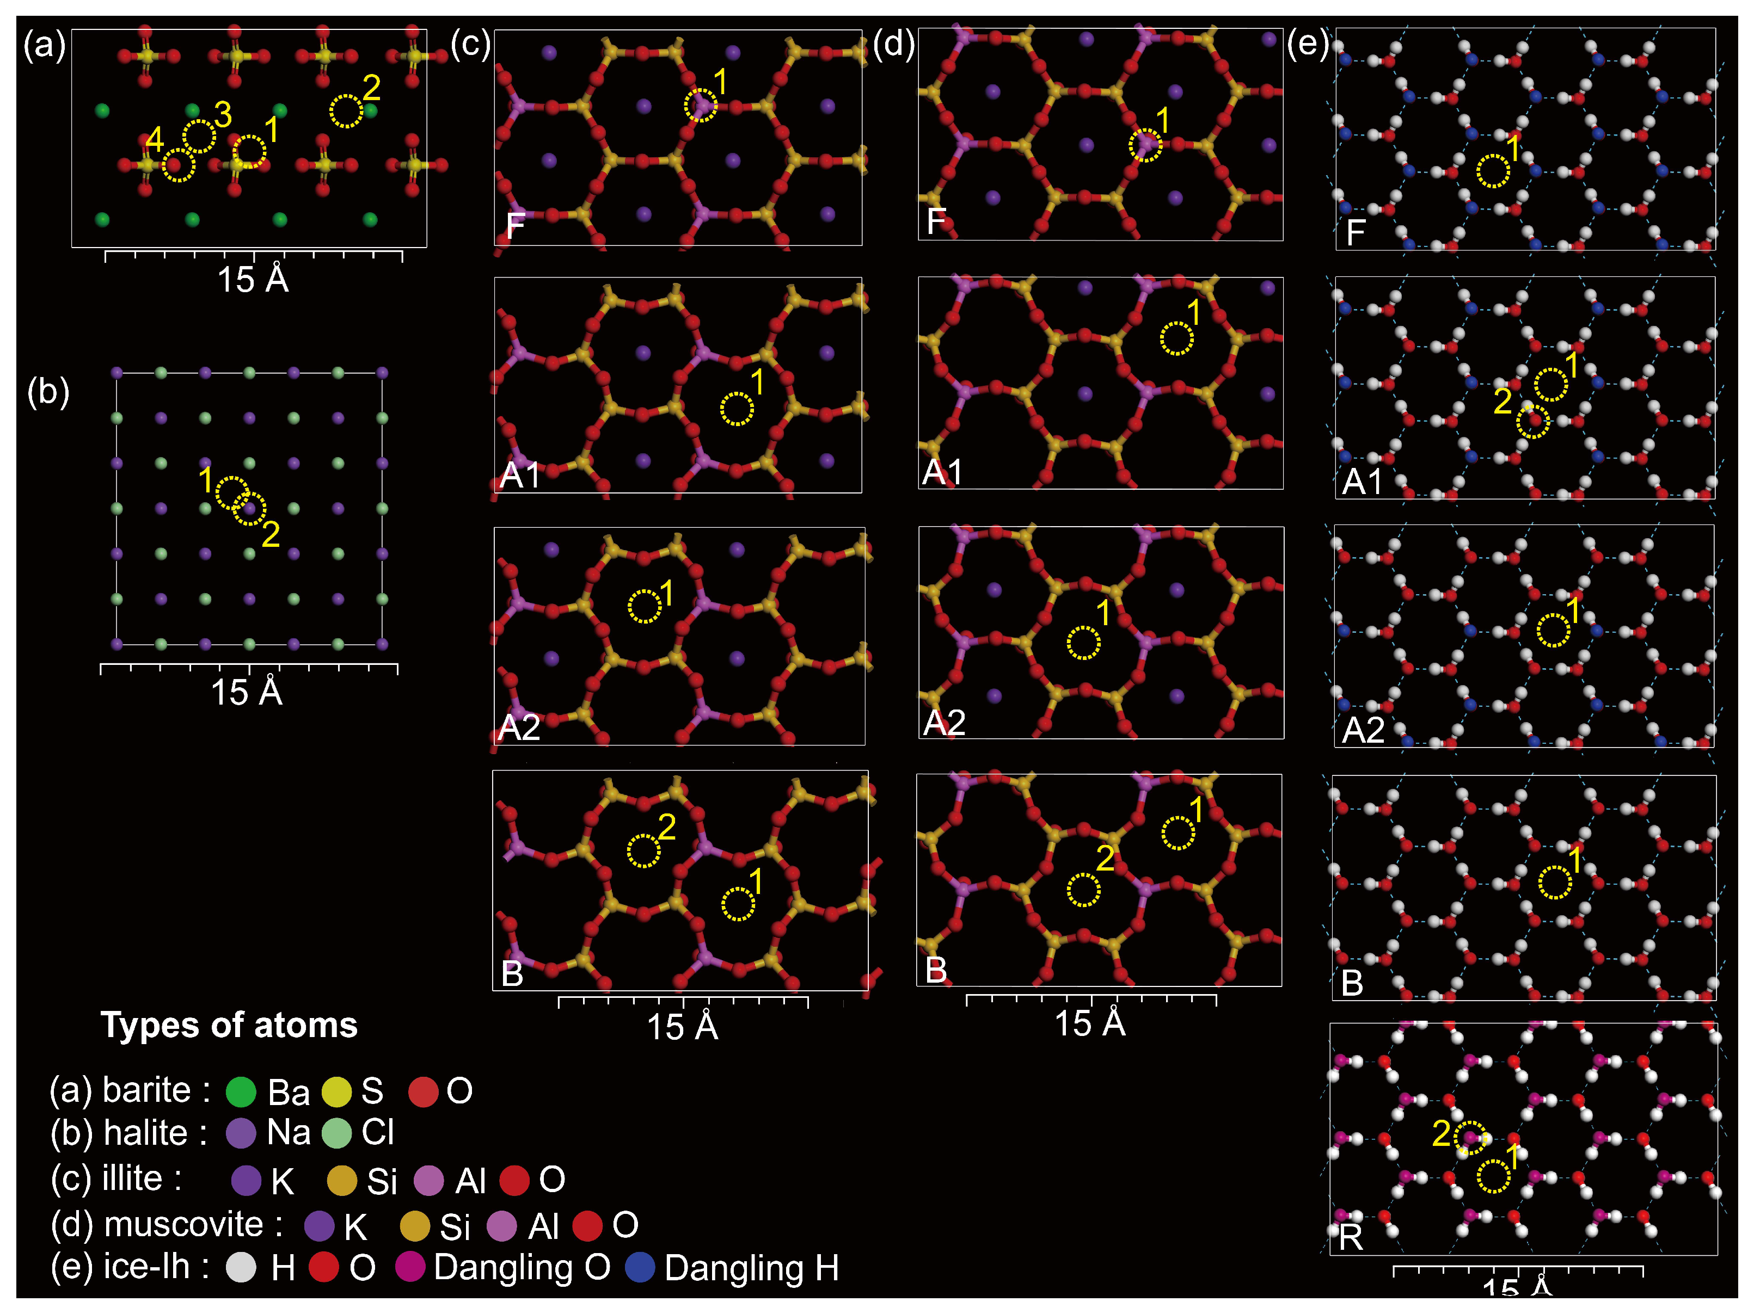Image resolution: width=1754 pixels, height=1314 pixels.
Task: Click the 15 Å scale bar under muscovite
Action: [1091, 1016]
